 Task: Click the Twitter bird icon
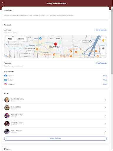6,80
